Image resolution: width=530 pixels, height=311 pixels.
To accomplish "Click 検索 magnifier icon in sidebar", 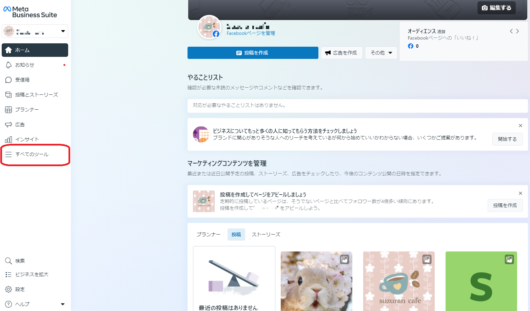I will coord(8,261).
